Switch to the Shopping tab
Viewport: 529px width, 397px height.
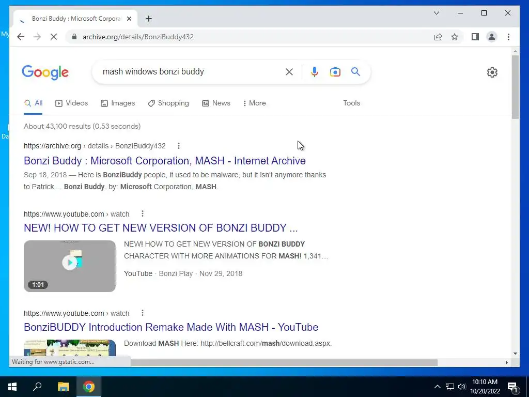tap(168, 103)
